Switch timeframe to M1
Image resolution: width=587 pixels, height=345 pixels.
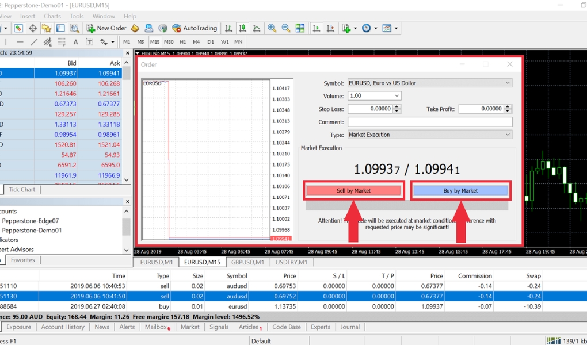[127, 42]
